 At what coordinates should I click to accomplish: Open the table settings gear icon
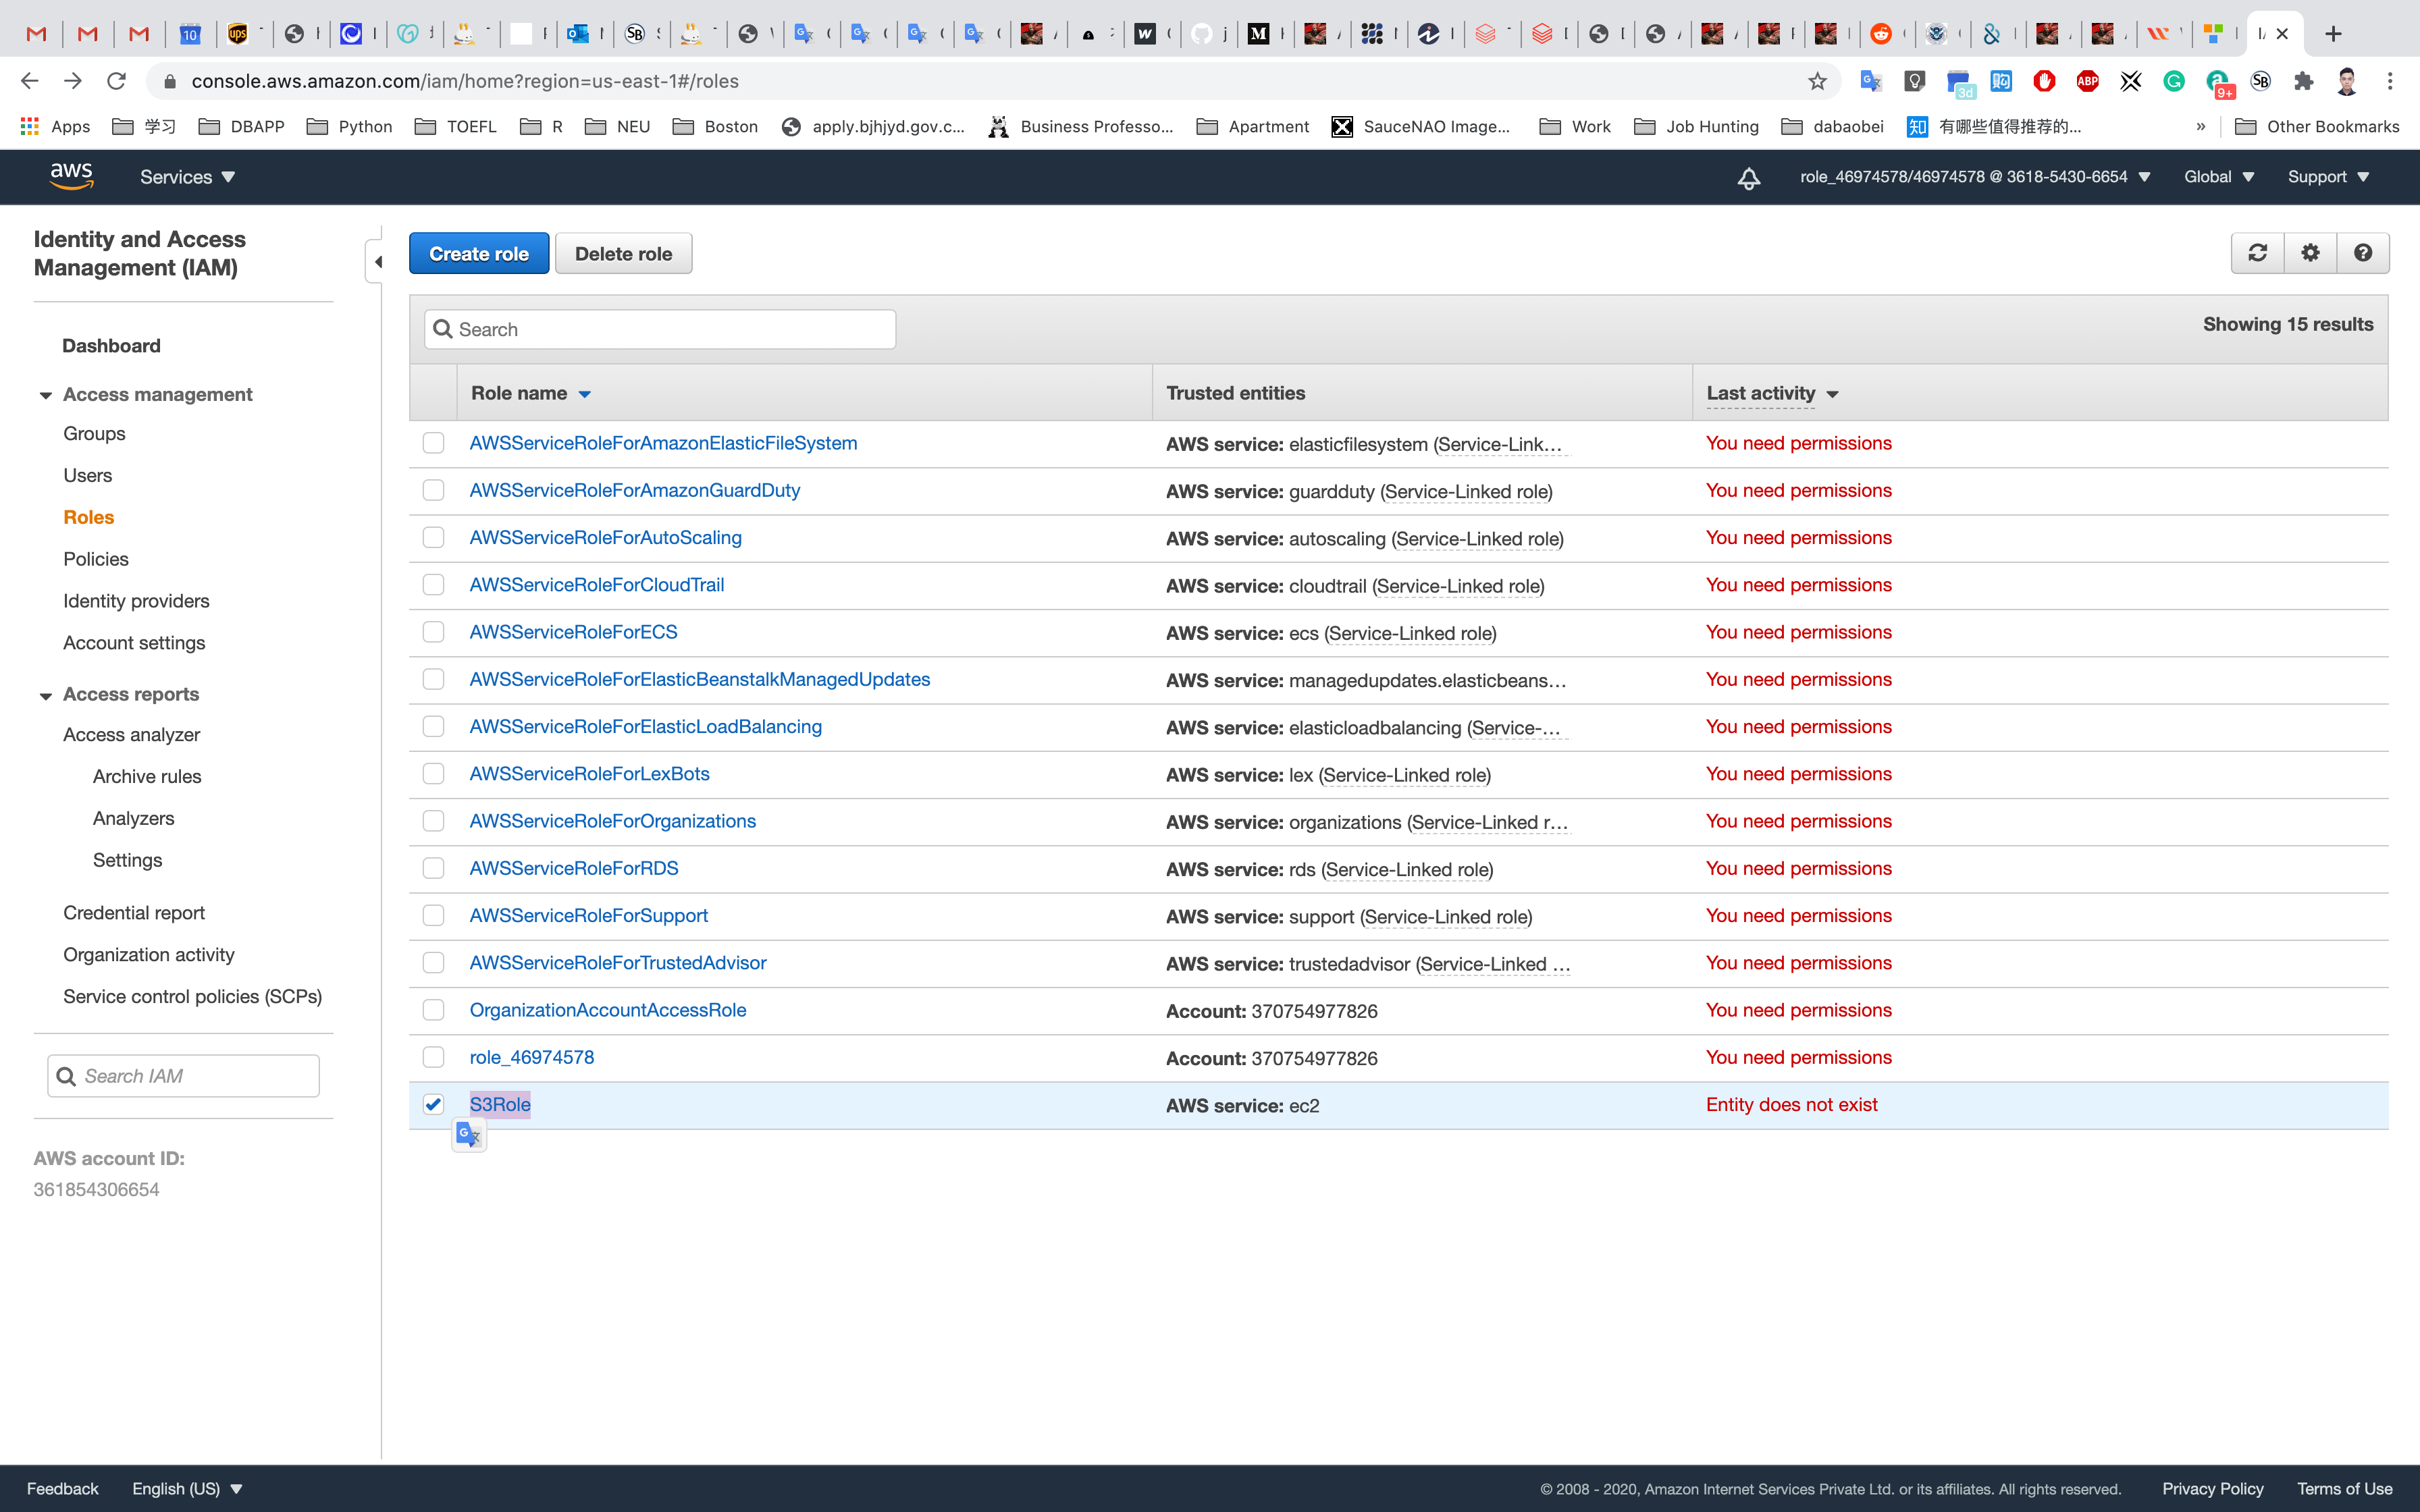coord(2310,253)
